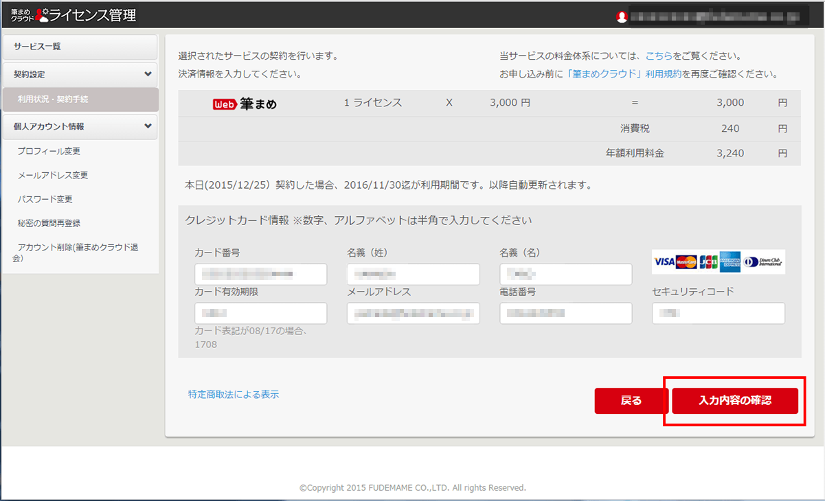This screenshot has width=825, height=501.
Task: Click the VISA card logo
Action: (x=664, y=261)
